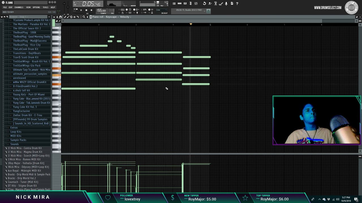Select the Draw pencil tool in piano roll

(65, 17)
